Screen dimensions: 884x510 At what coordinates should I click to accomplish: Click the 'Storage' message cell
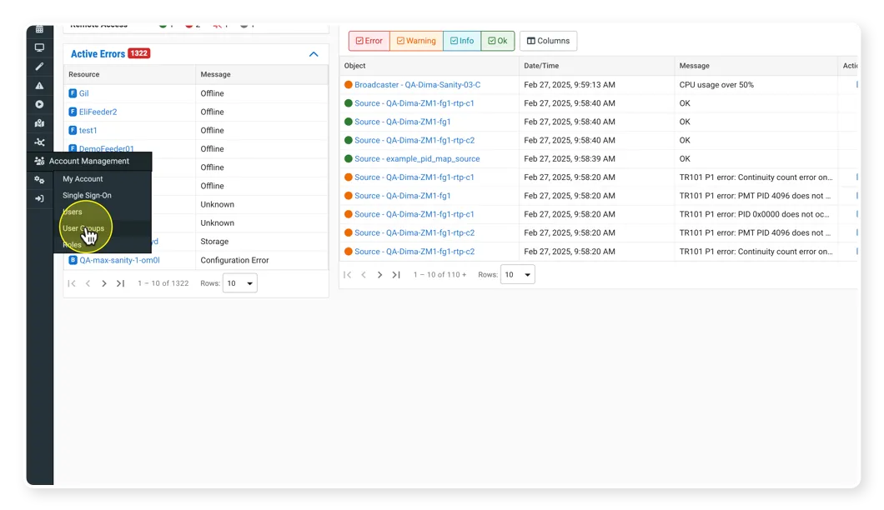(215, 241)
